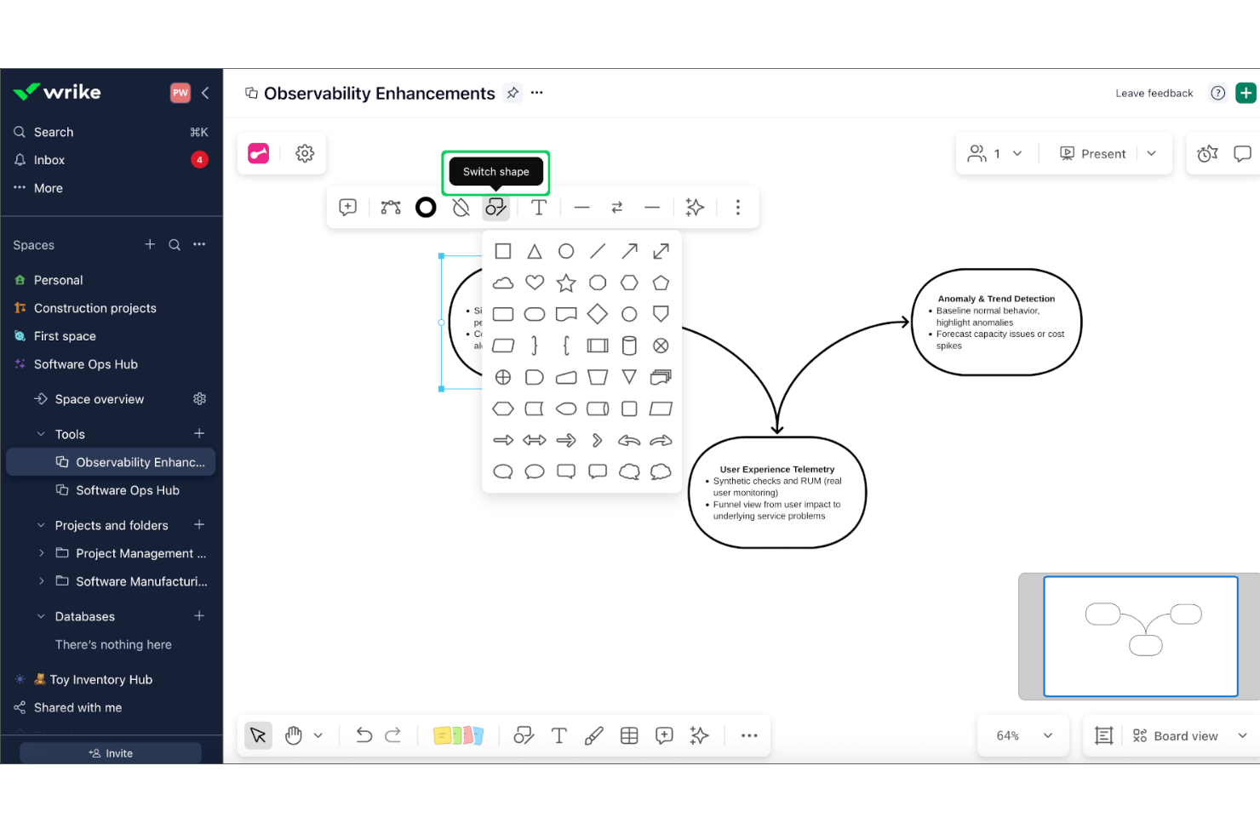1260x840 pixels.
Task: Swap the connector arrow direction
Action: pos(617,207)
